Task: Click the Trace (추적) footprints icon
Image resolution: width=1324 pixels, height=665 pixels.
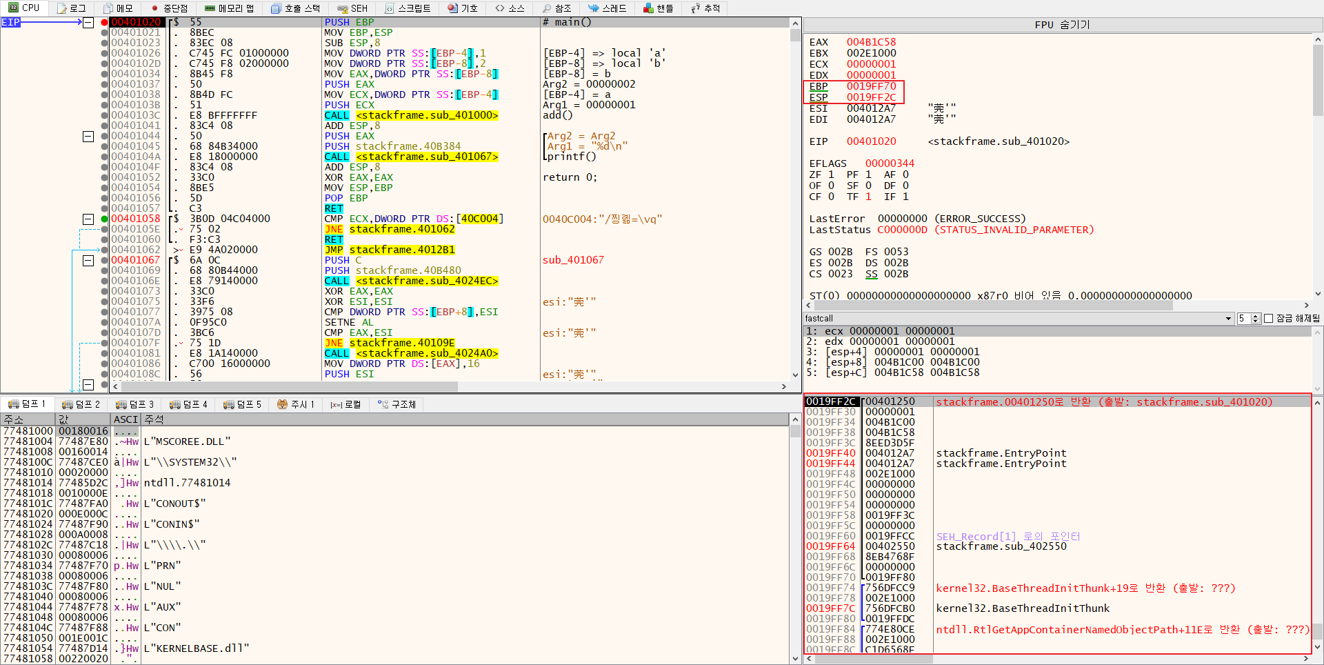Action: [695, 8]
